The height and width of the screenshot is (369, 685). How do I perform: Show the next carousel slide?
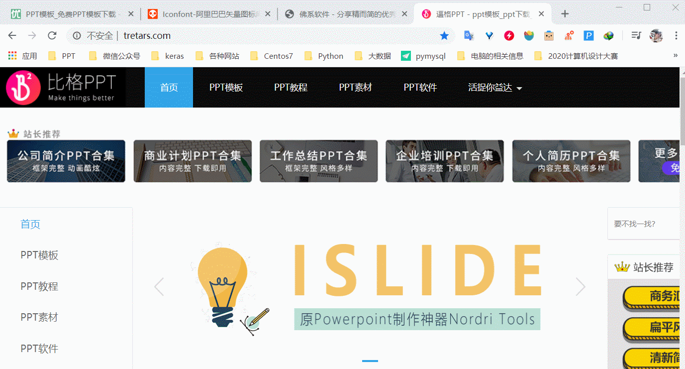(x=581, y=286)
